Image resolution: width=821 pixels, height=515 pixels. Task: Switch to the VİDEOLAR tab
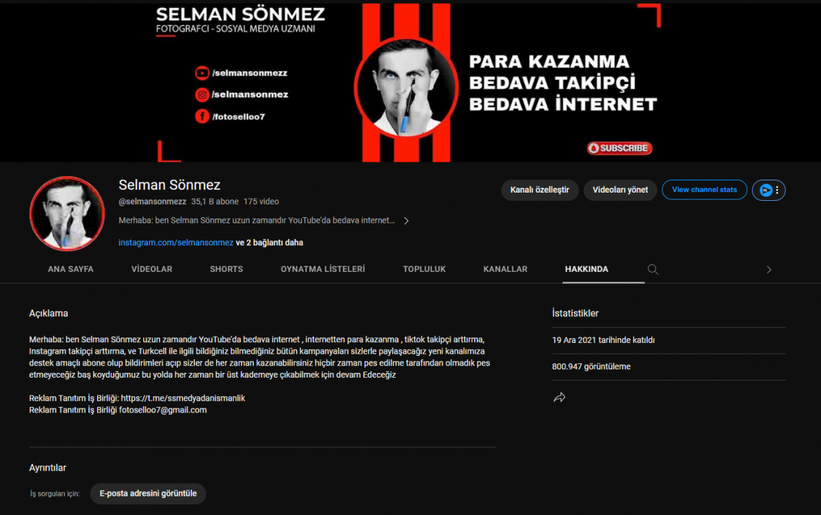click(152, 269)
